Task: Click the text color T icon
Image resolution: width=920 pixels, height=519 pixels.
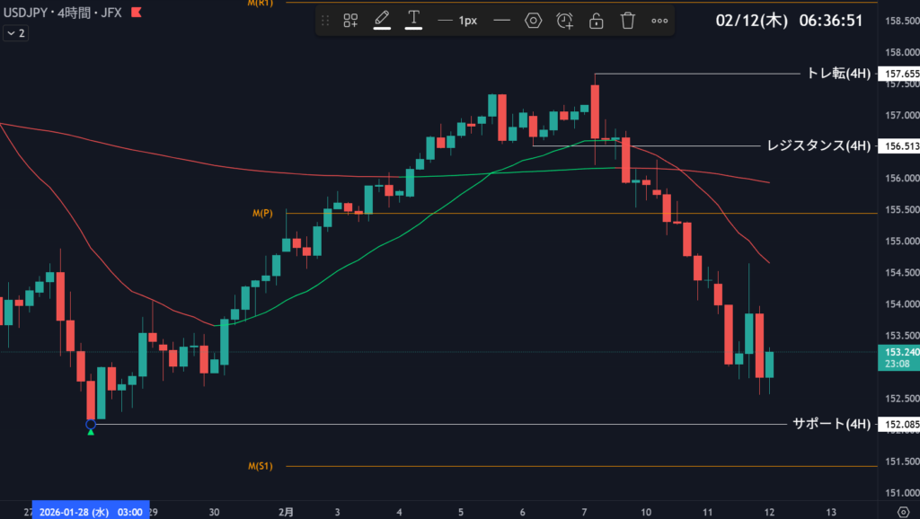Action: pyautogui.click(x=413, y=20)
